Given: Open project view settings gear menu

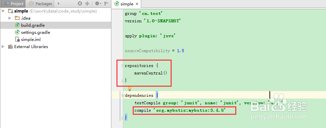Looking at the screenshot, I should coord(98,3).
